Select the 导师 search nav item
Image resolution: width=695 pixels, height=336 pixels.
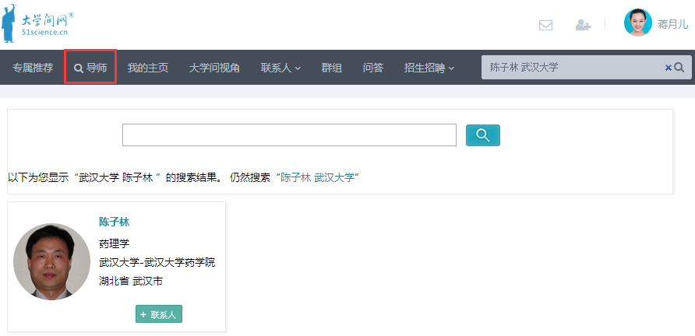pyautogui.click(x=90, y=68)
